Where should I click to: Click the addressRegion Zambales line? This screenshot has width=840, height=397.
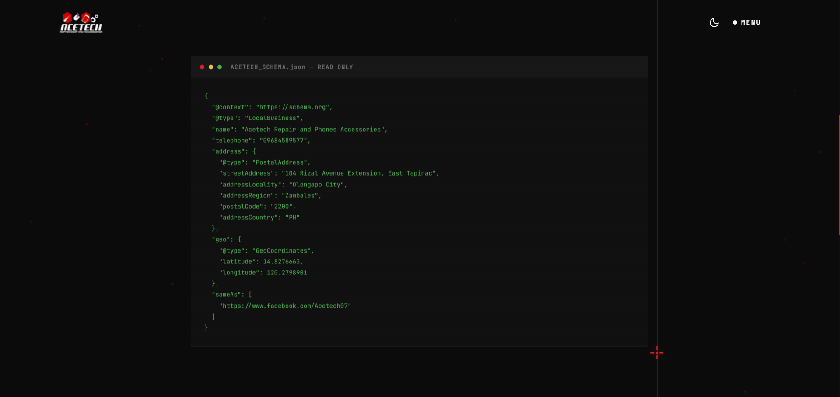[270, 196]
